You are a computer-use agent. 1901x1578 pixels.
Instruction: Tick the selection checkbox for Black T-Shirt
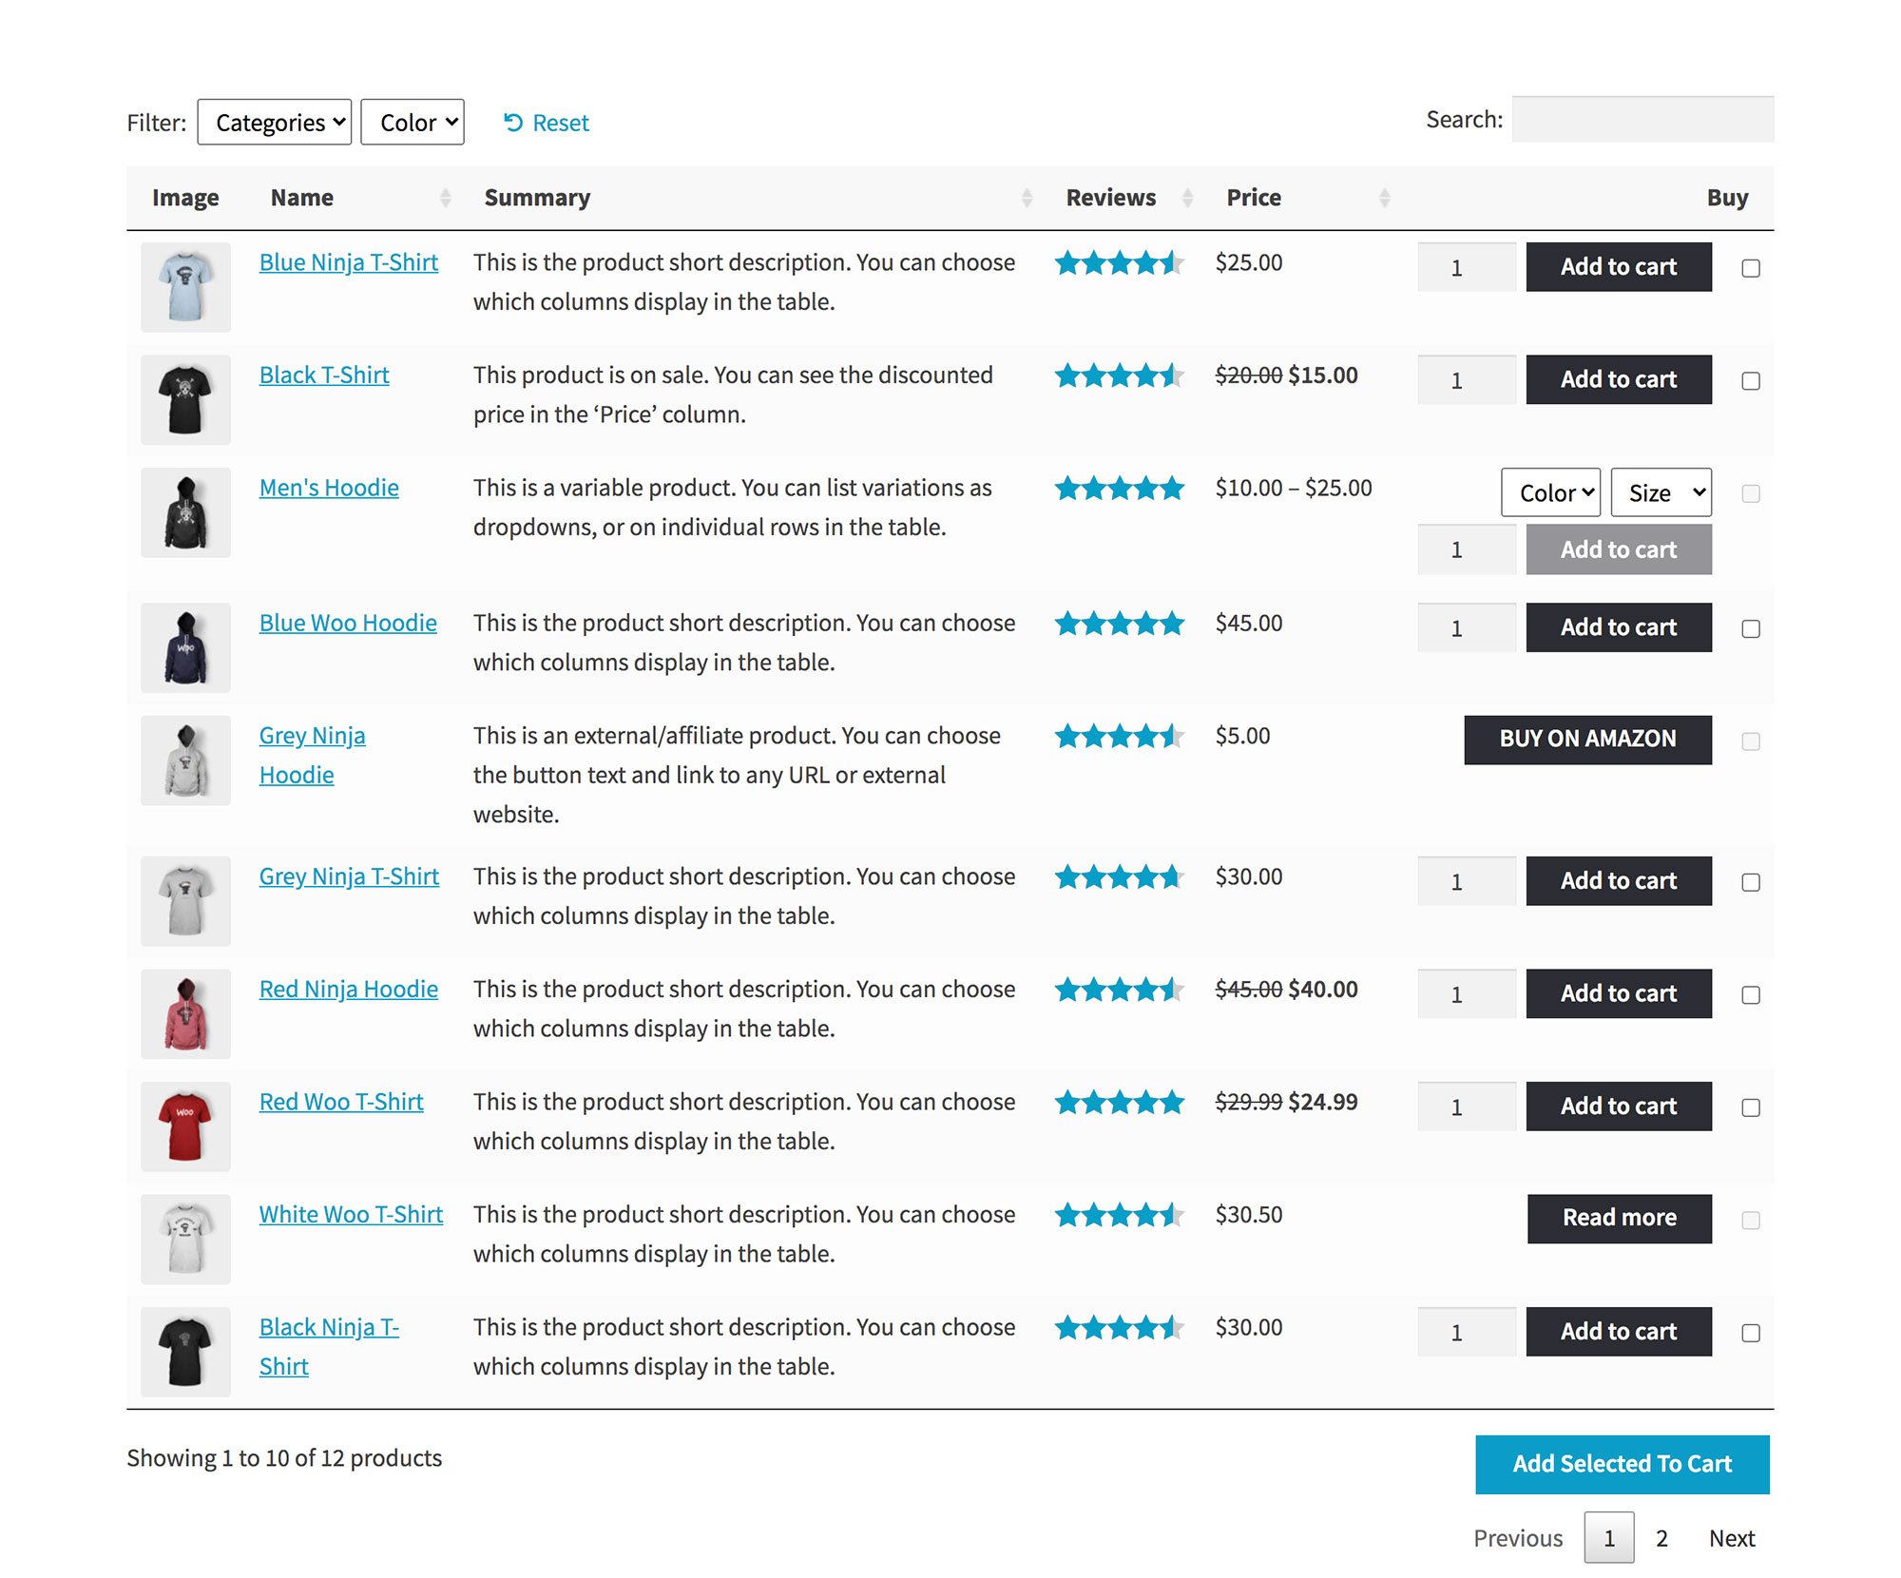pyautogui.click(x=1749, y=380)
